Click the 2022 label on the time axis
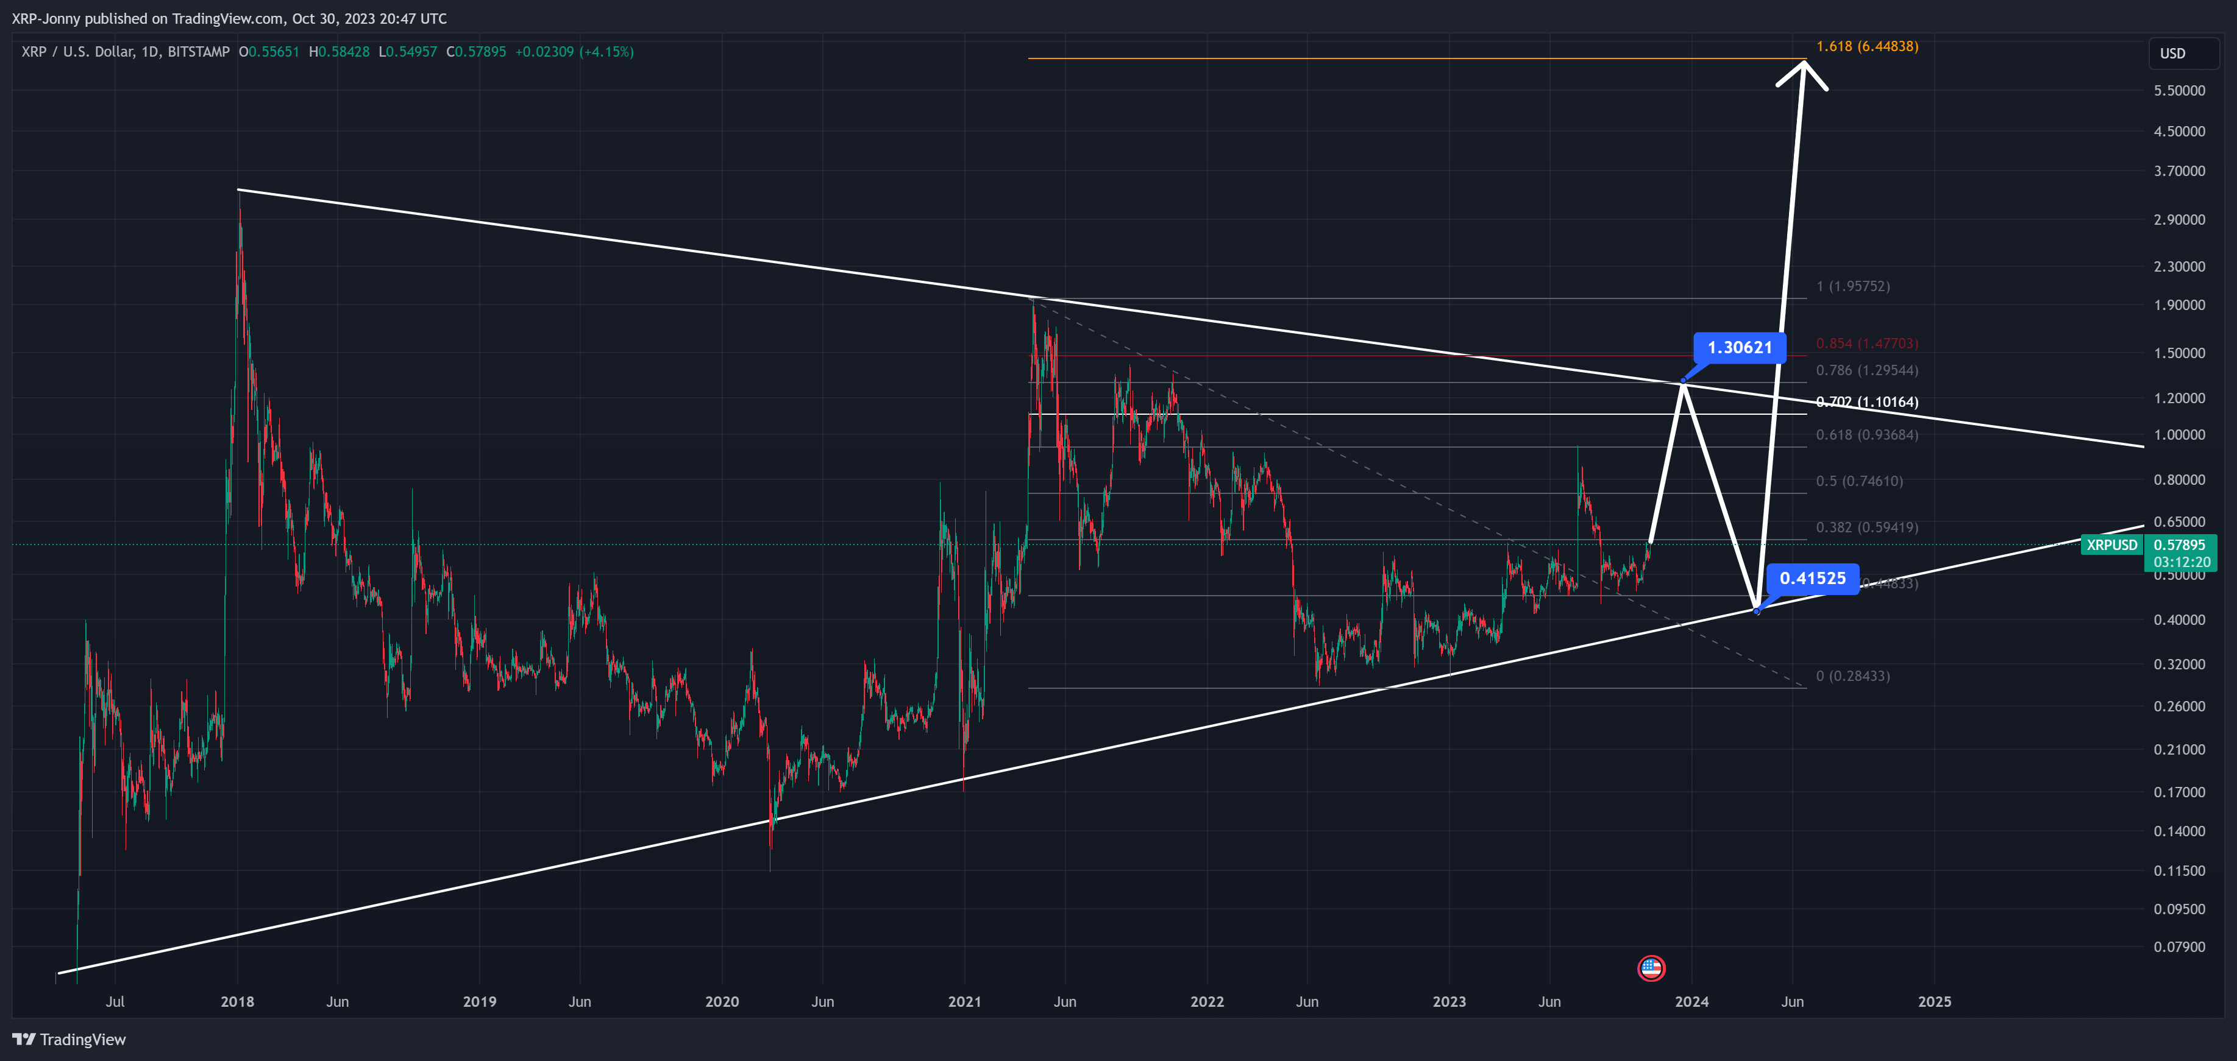This screenshot has height=1061, width=2237. (x=1206, y=1001)
